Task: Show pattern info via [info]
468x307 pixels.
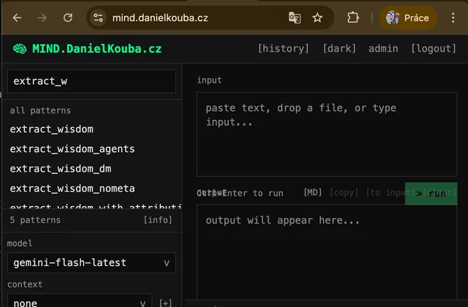Action: [158, 220]
